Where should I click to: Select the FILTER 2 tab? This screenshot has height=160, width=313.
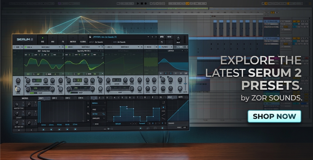[180, 47]
